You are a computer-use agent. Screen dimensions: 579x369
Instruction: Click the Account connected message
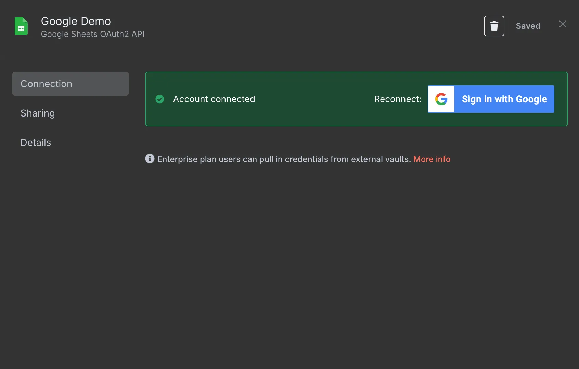click(214, 99)
